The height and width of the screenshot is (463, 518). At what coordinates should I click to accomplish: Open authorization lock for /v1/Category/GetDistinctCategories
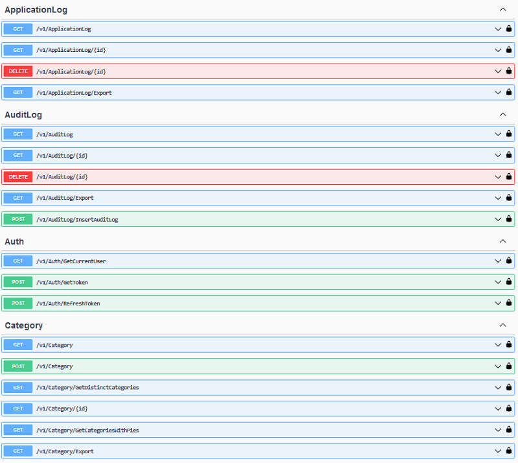[x=509, y=387]
